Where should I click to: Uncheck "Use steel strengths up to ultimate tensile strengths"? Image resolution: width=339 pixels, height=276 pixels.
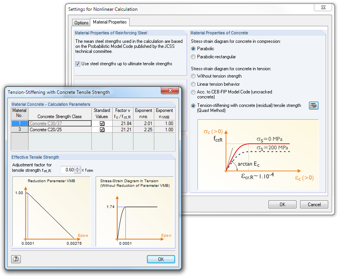tap(78, 64)
